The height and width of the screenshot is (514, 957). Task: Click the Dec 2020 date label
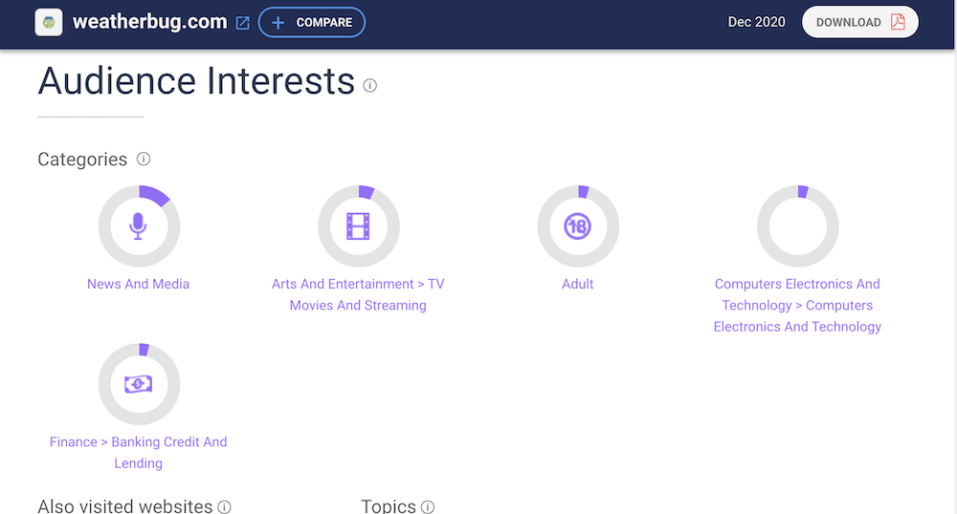pos(756,22)
